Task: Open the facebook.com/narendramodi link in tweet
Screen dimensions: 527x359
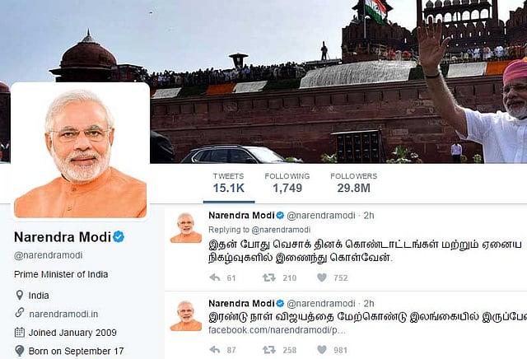Action: point(277,330)
